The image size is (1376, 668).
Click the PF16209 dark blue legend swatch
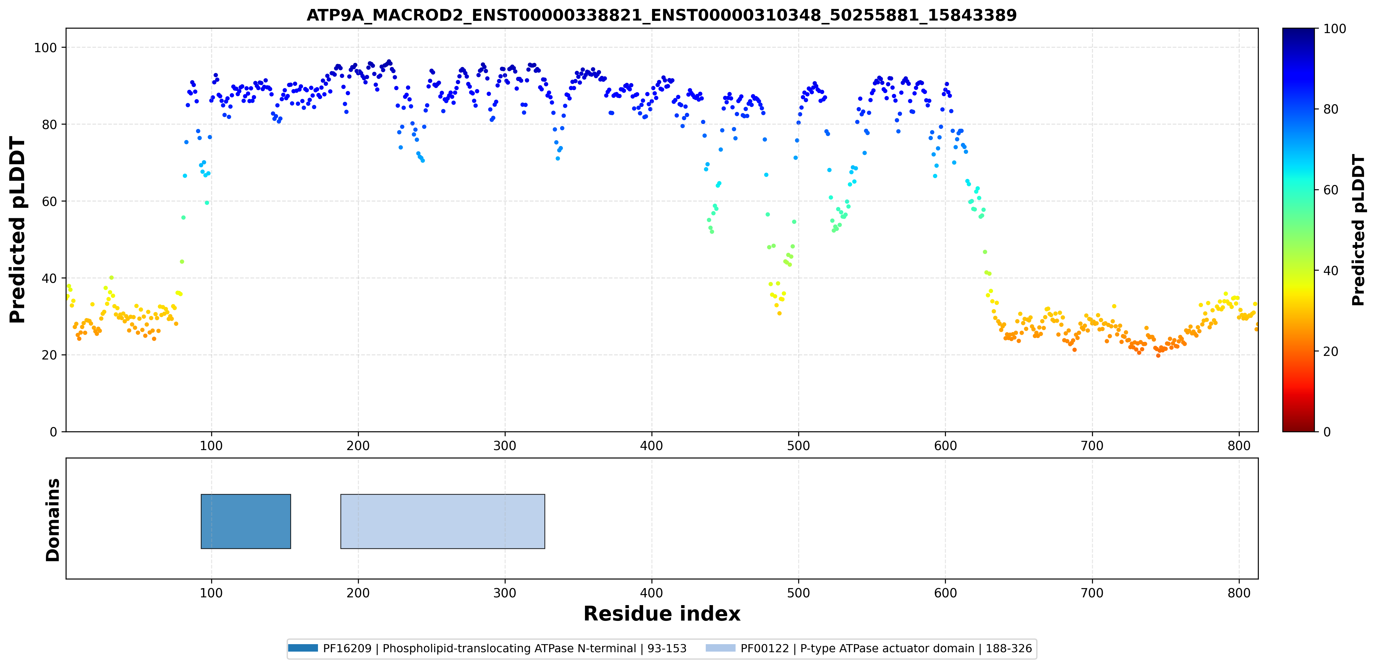point(303,648)
